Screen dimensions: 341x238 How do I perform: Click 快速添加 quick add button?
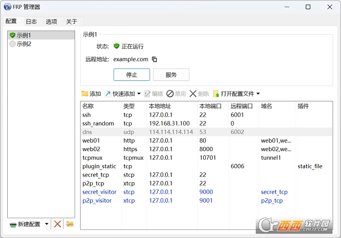[120, 94]
